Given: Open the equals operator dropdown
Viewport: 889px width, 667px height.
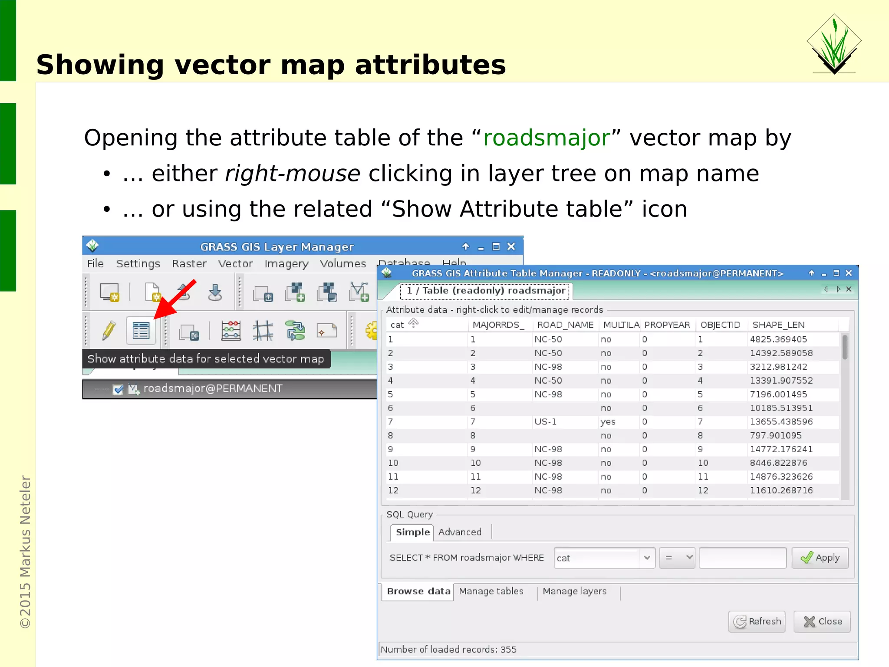Looking at the screenshot, I should 677,558.
